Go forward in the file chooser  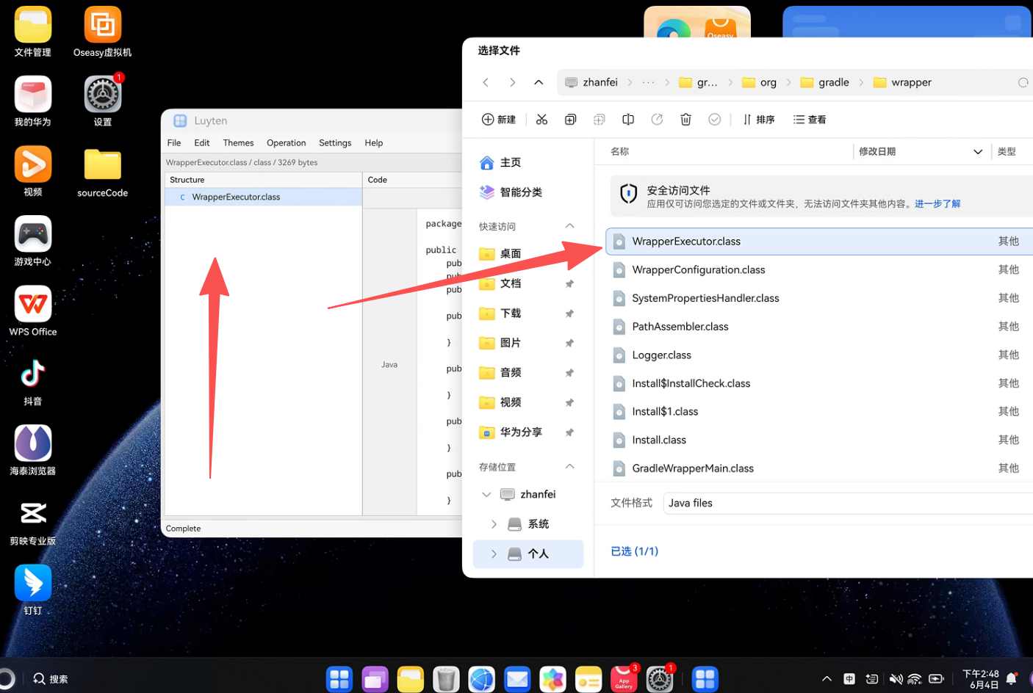(512, 82)
